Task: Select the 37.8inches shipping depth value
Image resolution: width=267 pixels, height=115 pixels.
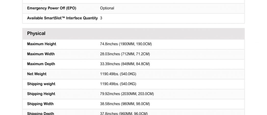Action: (x=124, y=113)
